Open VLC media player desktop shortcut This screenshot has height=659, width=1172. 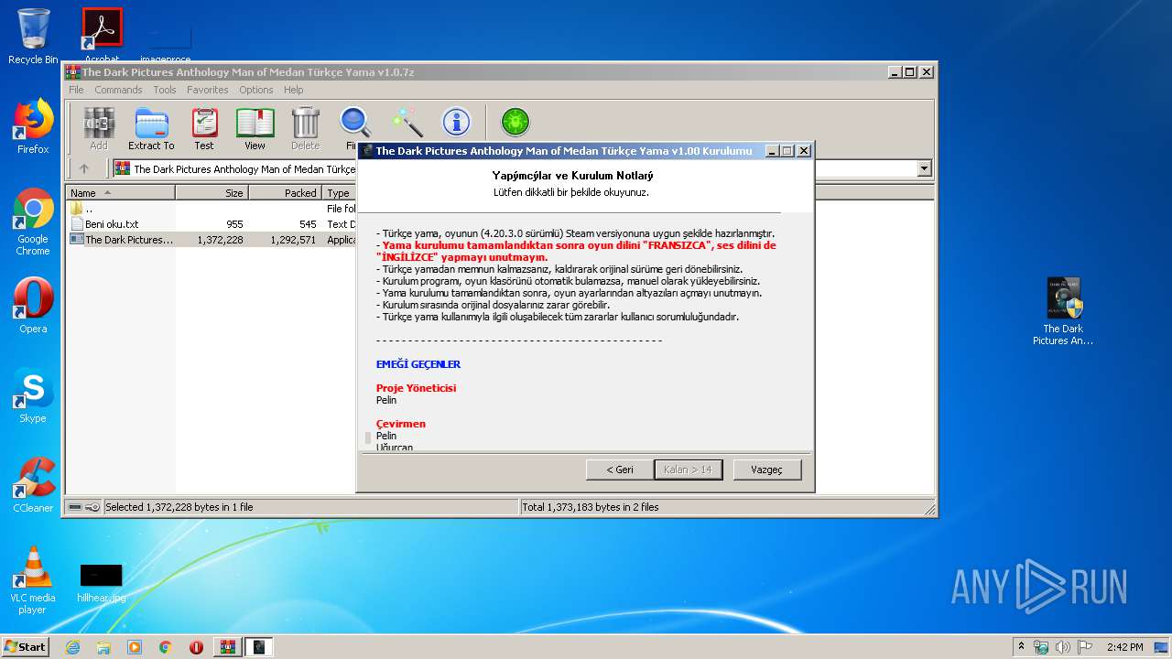click(x=33, y=580)
